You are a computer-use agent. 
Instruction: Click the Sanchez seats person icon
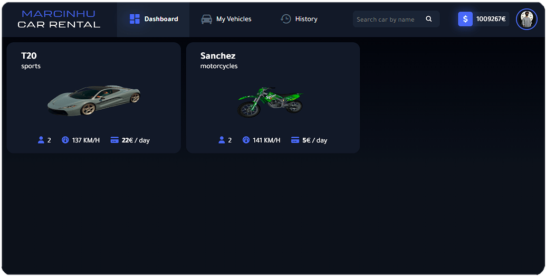tap(222, 140)
